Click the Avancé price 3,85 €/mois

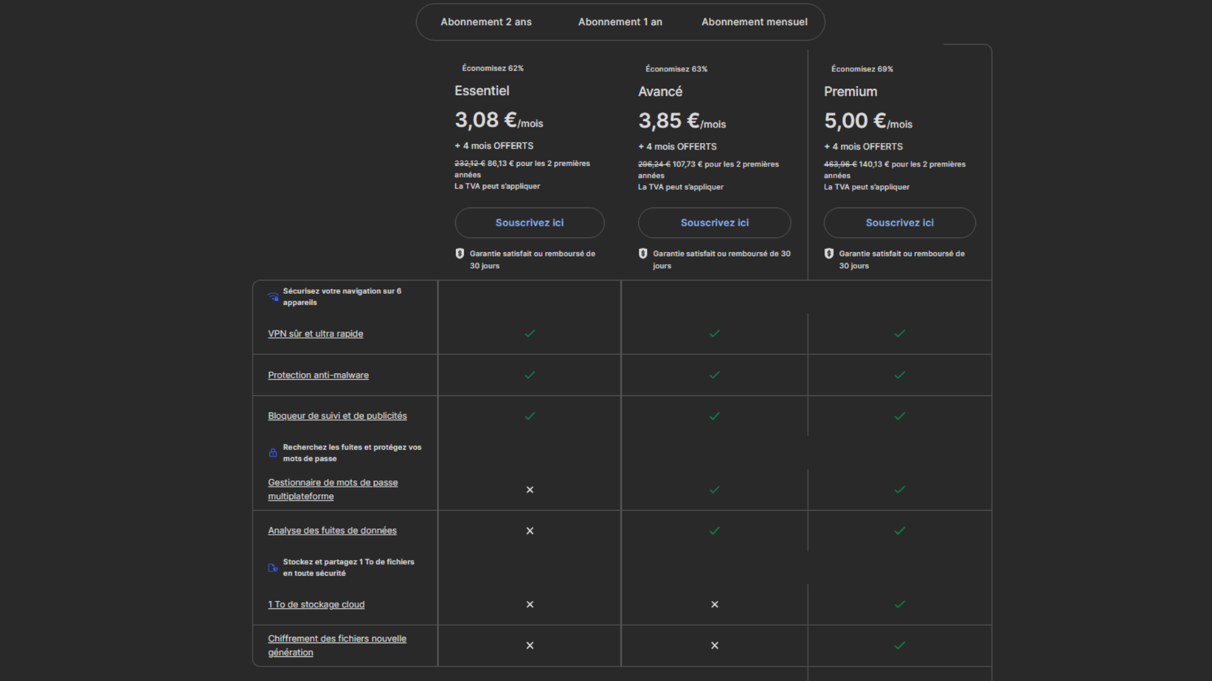(x=682, y=120)
